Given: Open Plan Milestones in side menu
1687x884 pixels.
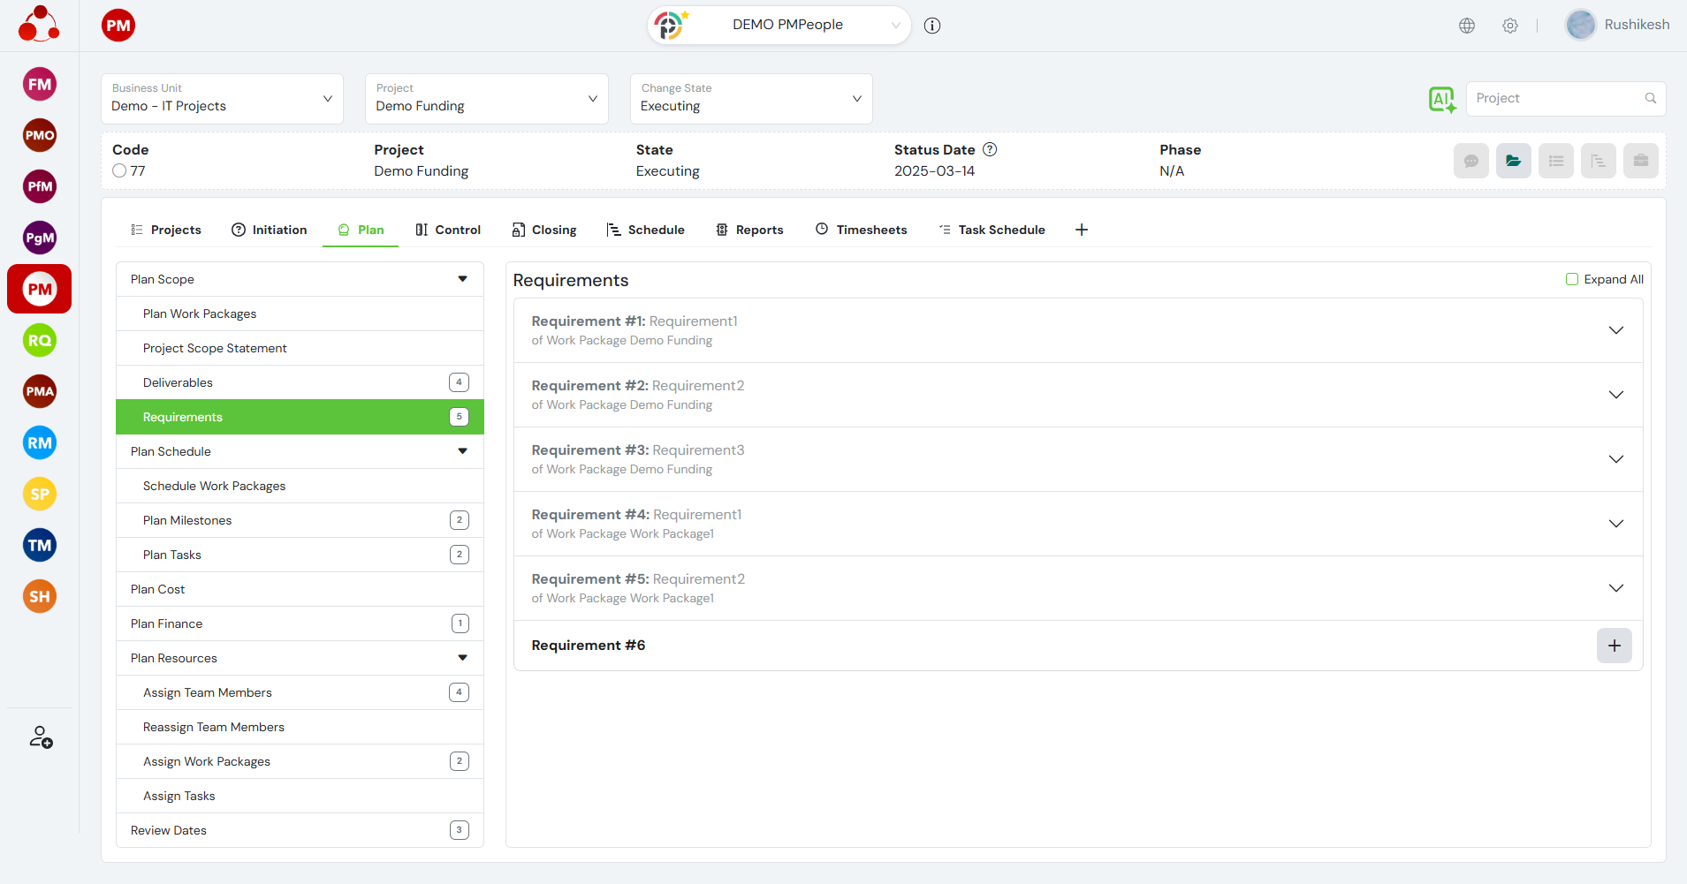Looking at the screenshot, I should pos(187,520).
